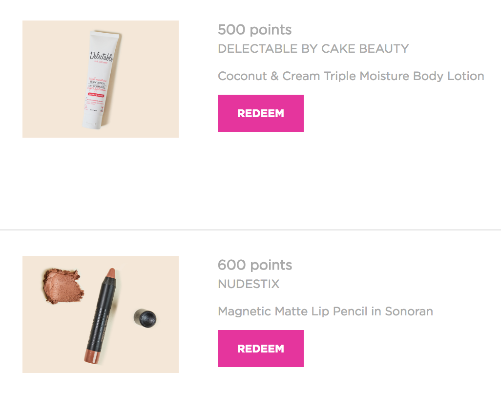Click the NUDESTIX brand name
The image size is (501, 414).
(x=249, y=284)
